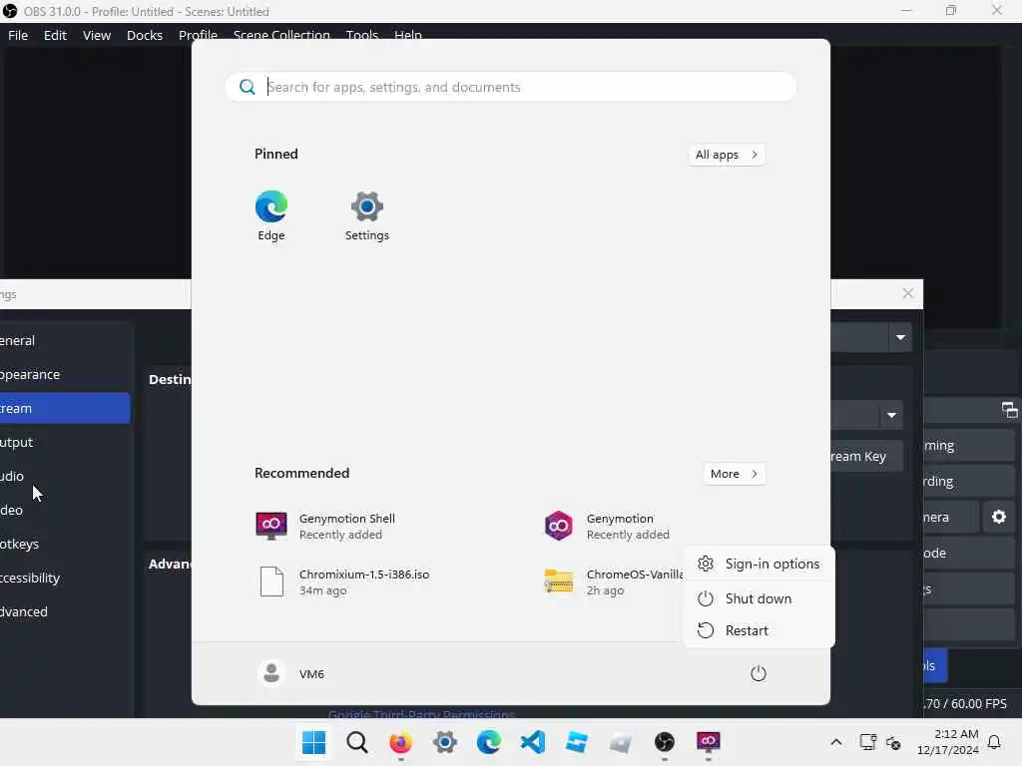Click the OBS Start Recording button
Image resolution: width=1022 pixels, height=766 pixels.
click(969, 482)
